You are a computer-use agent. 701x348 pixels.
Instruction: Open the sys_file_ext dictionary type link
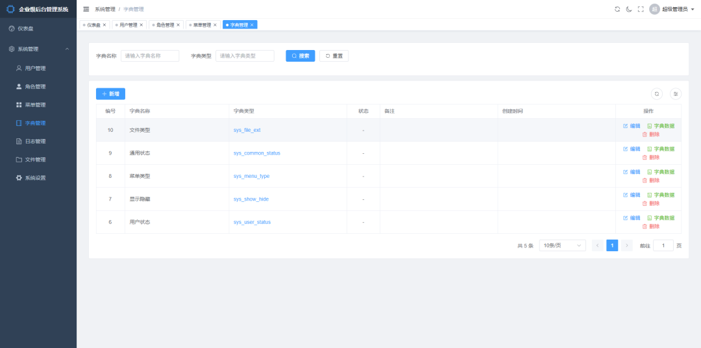click(247, 130)
